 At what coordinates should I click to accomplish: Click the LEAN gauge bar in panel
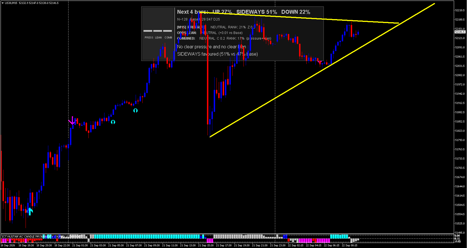click(158, 31)
